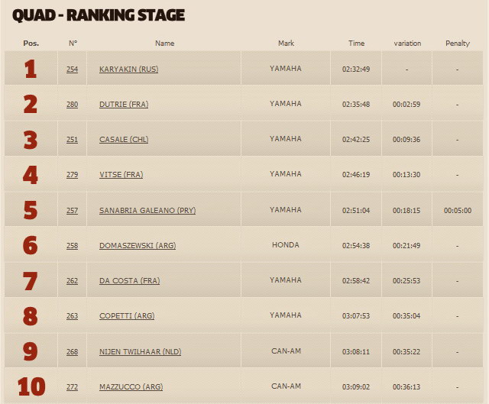Viewport: 489px width, 404px height.
Task: Click competitor number 258 link
Action: pyautogui.click(x=72, y=246)
